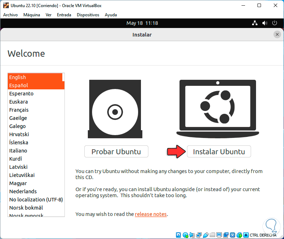
Task: Select Magyar in the language list
Action: click(x=36, y=183)
